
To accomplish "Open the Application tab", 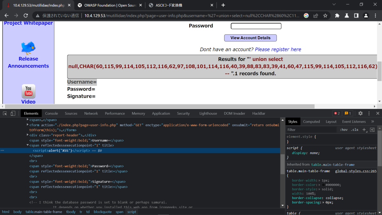I will [x=161, y=113].
